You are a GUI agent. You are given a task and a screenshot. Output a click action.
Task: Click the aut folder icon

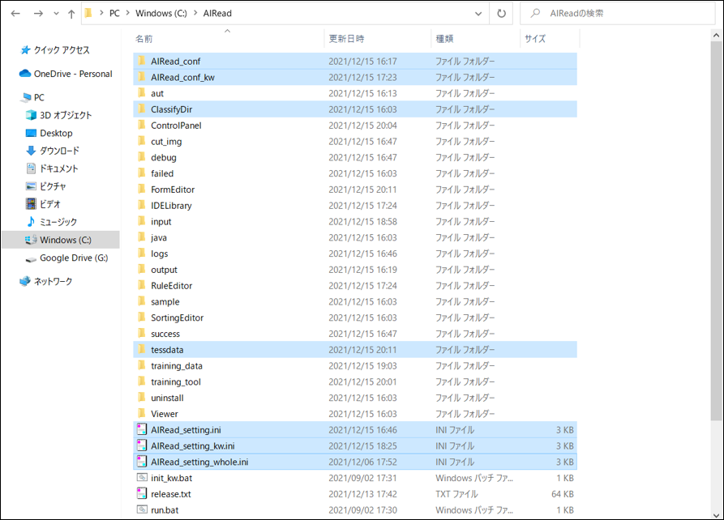click(x=142, y=93)
